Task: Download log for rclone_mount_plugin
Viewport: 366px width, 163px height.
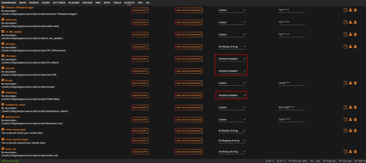Action: click(x=350, y=131)
